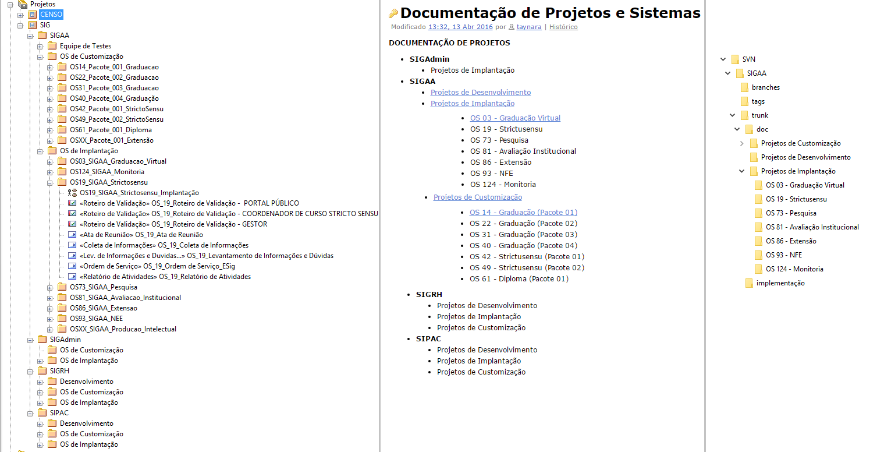Click the OS124_SIGAA_Monitoria folder icon
Viewport: 877px width, 452px height.
point(62,172)
